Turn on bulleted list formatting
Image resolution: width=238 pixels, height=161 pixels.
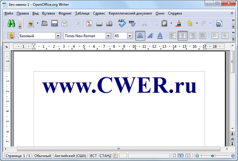click(225, 36)
